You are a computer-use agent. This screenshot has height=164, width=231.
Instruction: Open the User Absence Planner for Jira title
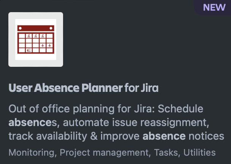click(83, 88)
